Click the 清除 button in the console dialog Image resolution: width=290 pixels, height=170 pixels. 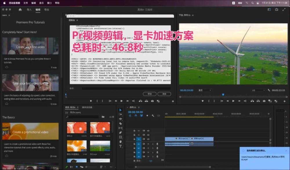pos(164,94)
